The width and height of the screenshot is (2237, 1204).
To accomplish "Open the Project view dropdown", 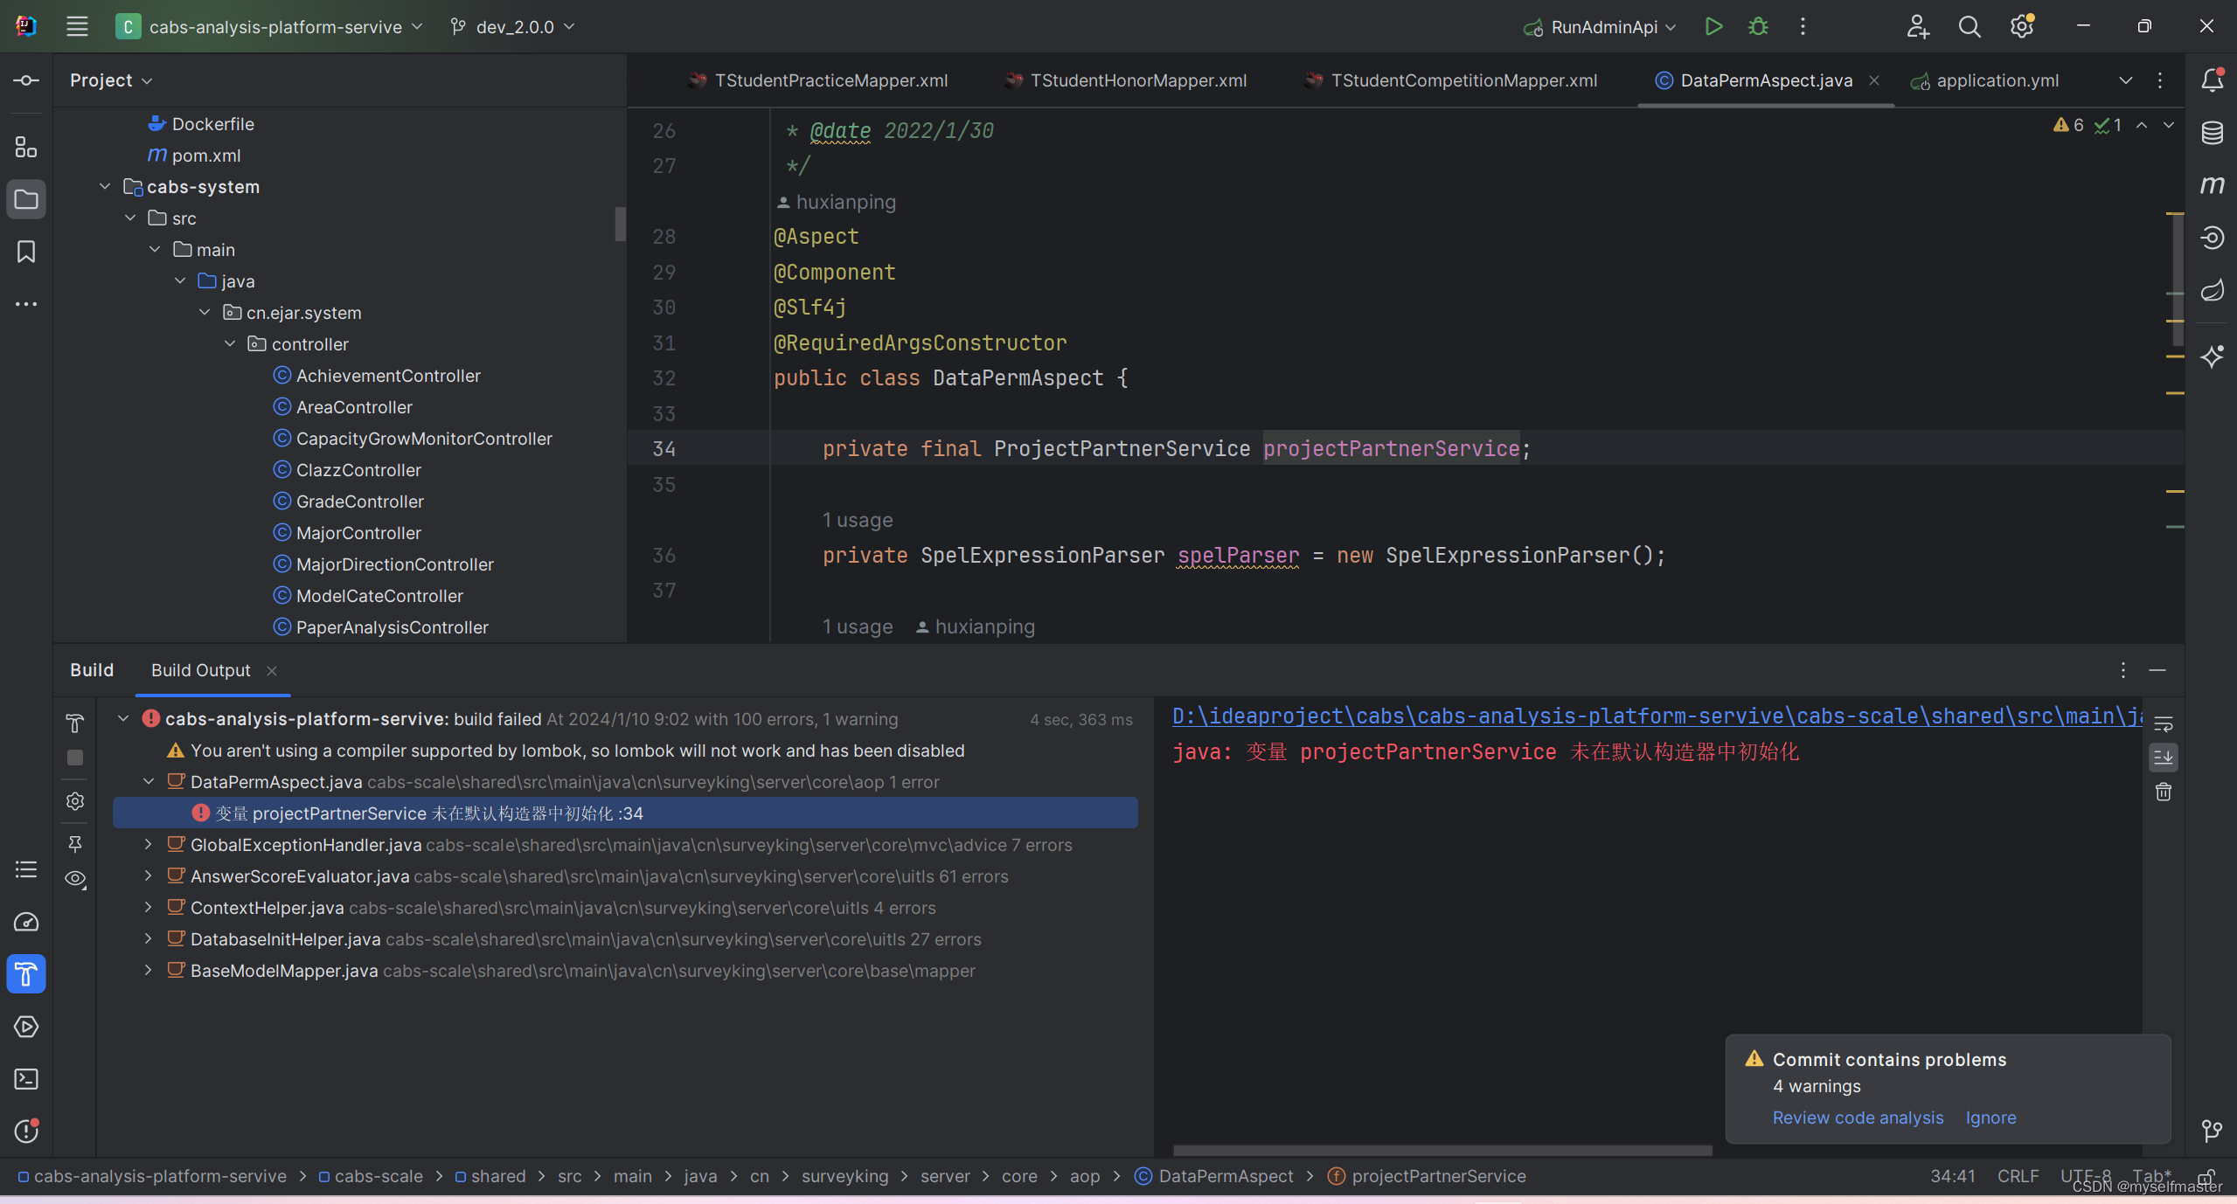I will pyautogui.click(x=111, y=80).
